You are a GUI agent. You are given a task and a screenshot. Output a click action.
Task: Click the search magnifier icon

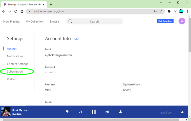[x=70, y=21]
